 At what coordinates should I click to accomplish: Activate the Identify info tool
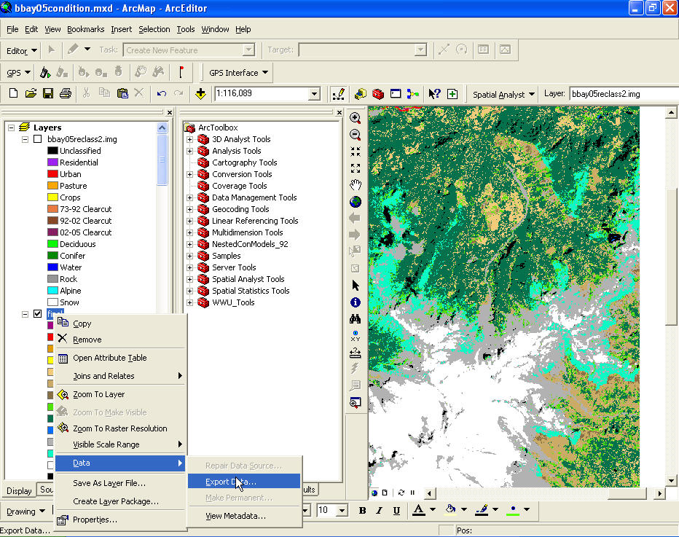pos(355,302)
